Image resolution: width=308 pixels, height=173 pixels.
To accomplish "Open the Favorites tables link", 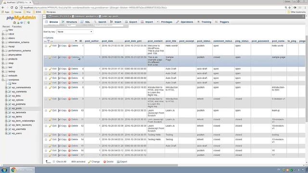I will pyautogui.click(x=17, y=26).
